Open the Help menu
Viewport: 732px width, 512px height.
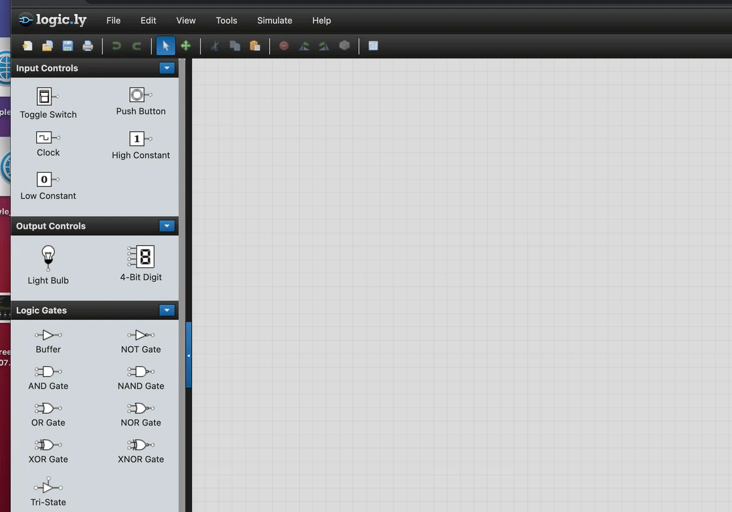[x=321, y=20]
